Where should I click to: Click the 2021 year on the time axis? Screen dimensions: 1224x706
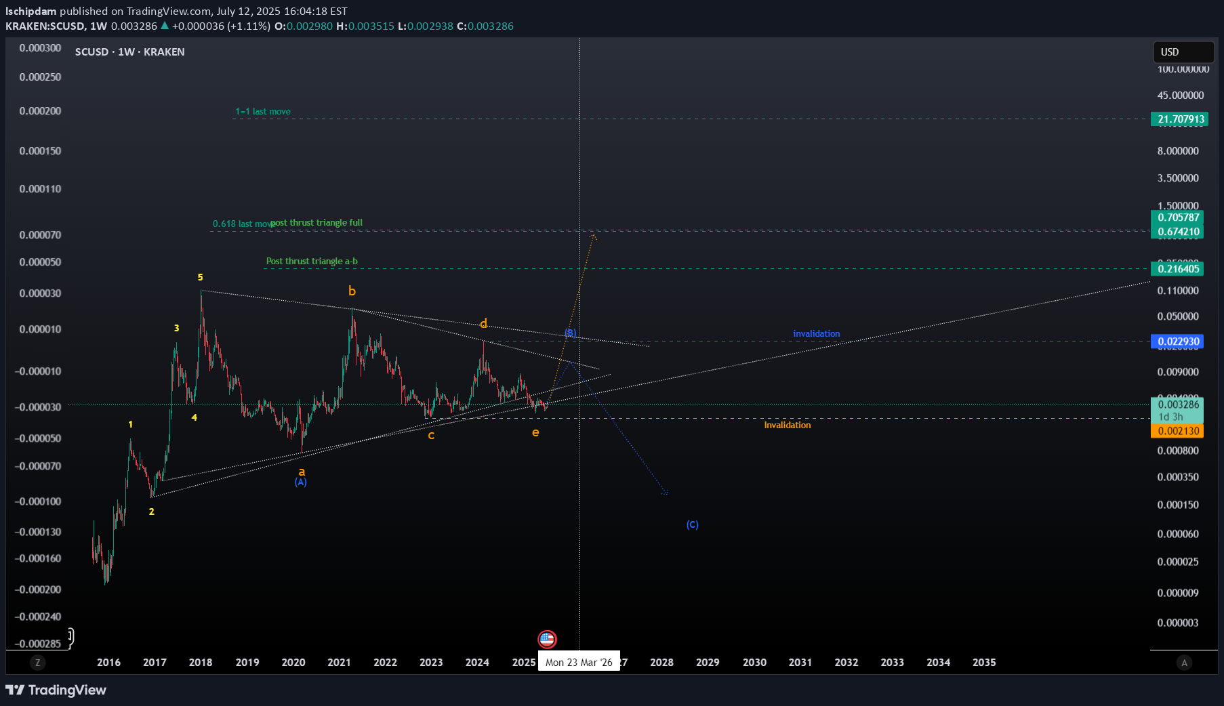339,663
